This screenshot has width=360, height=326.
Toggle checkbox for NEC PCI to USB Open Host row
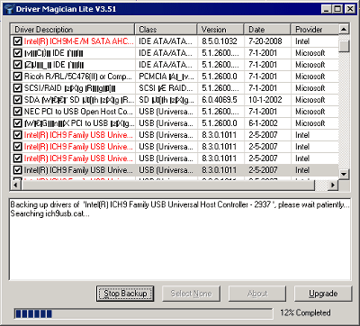coord(18,112)
